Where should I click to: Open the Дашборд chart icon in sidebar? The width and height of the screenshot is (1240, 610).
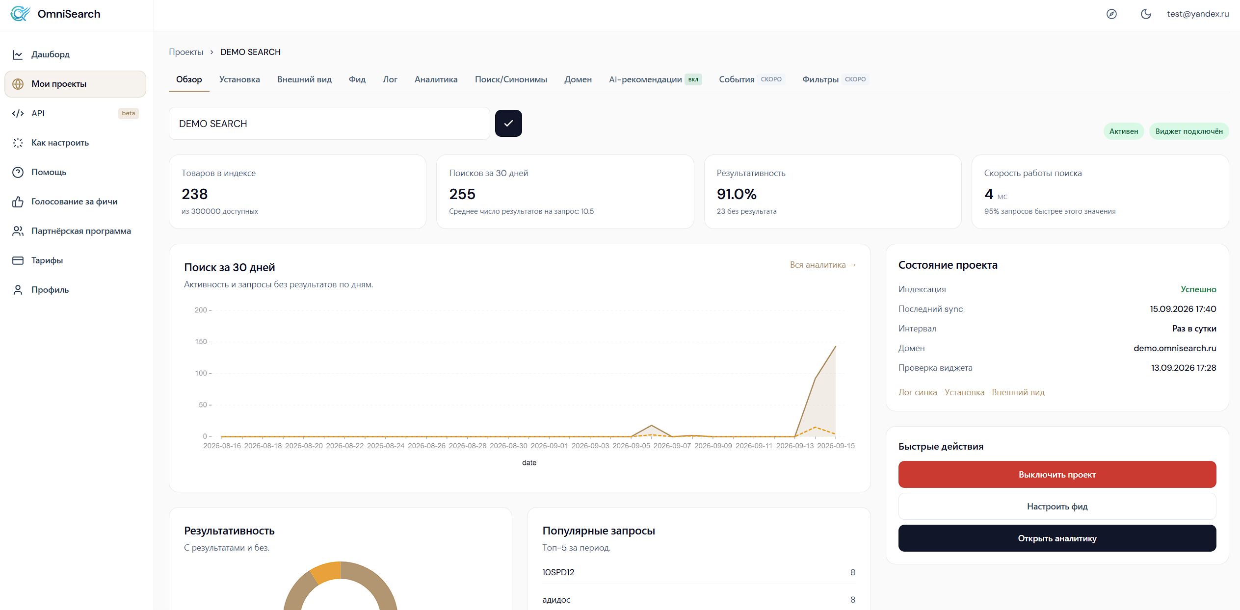tap(18, 54)
